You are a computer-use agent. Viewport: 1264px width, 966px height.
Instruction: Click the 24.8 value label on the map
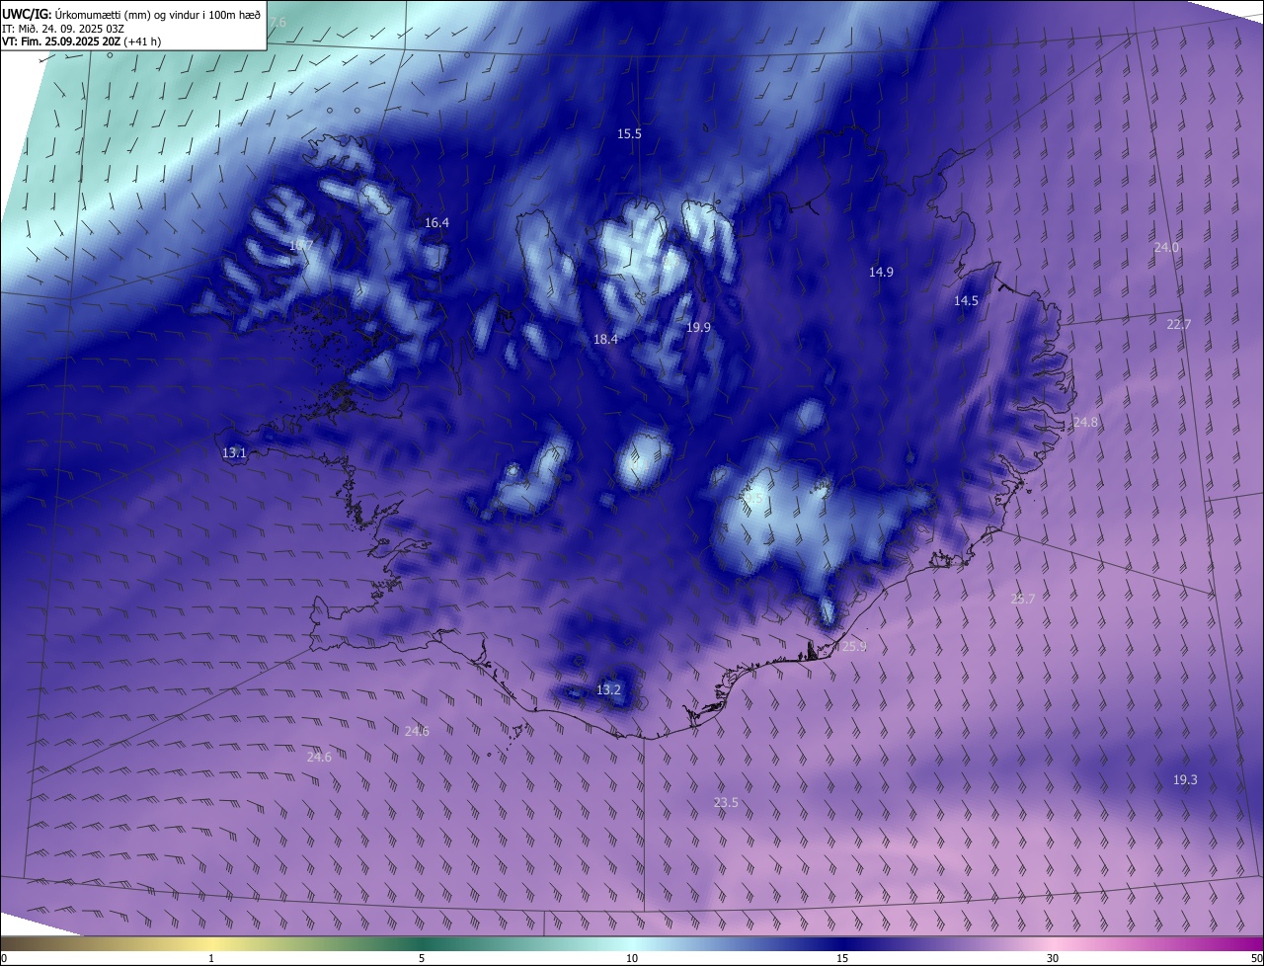tap(1084, 422)
